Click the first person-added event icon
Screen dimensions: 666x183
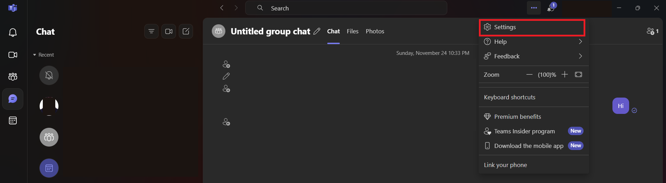(226, 64)
